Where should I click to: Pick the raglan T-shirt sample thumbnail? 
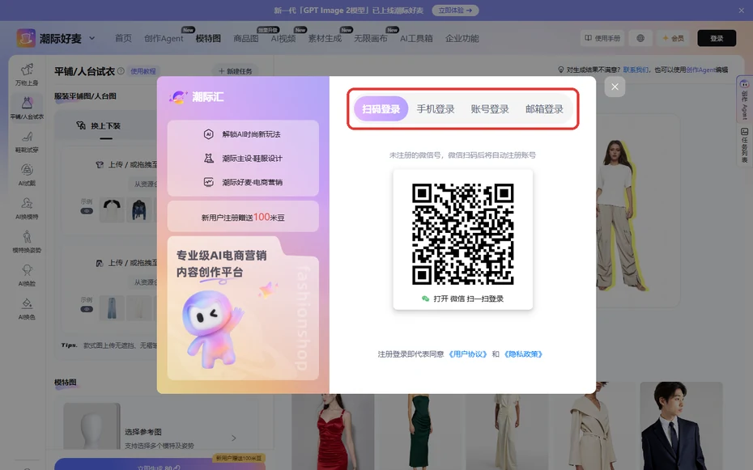click(112, 210)
